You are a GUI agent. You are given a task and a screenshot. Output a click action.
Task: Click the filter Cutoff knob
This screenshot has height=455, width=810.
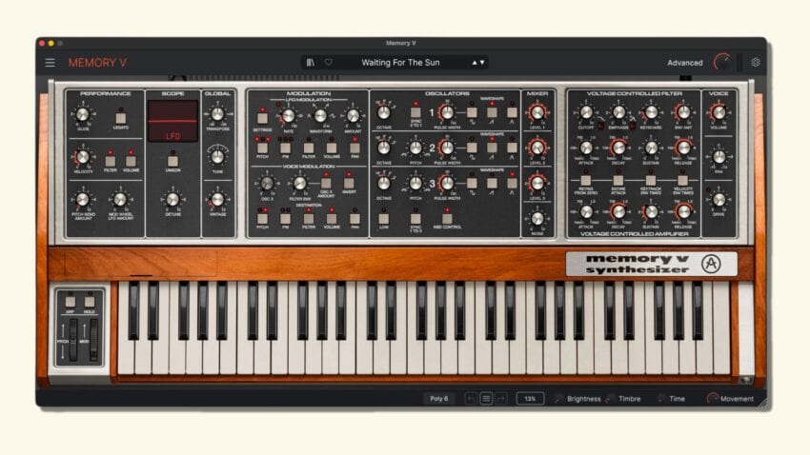pyautogui.click(x=586, y=112)
